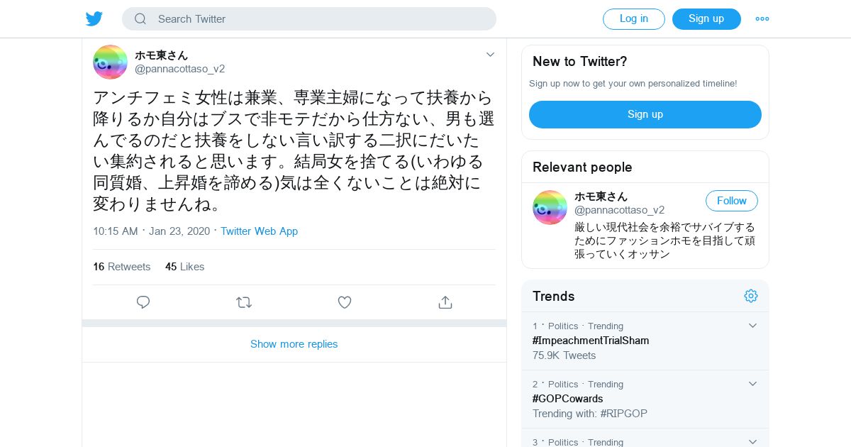Click the tweet author's rainbow avatar

pyautogui.click(x=110, y=62)
